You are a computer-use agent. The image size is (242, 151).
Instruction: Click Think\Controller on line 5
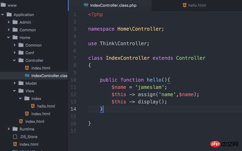point(123,43)
